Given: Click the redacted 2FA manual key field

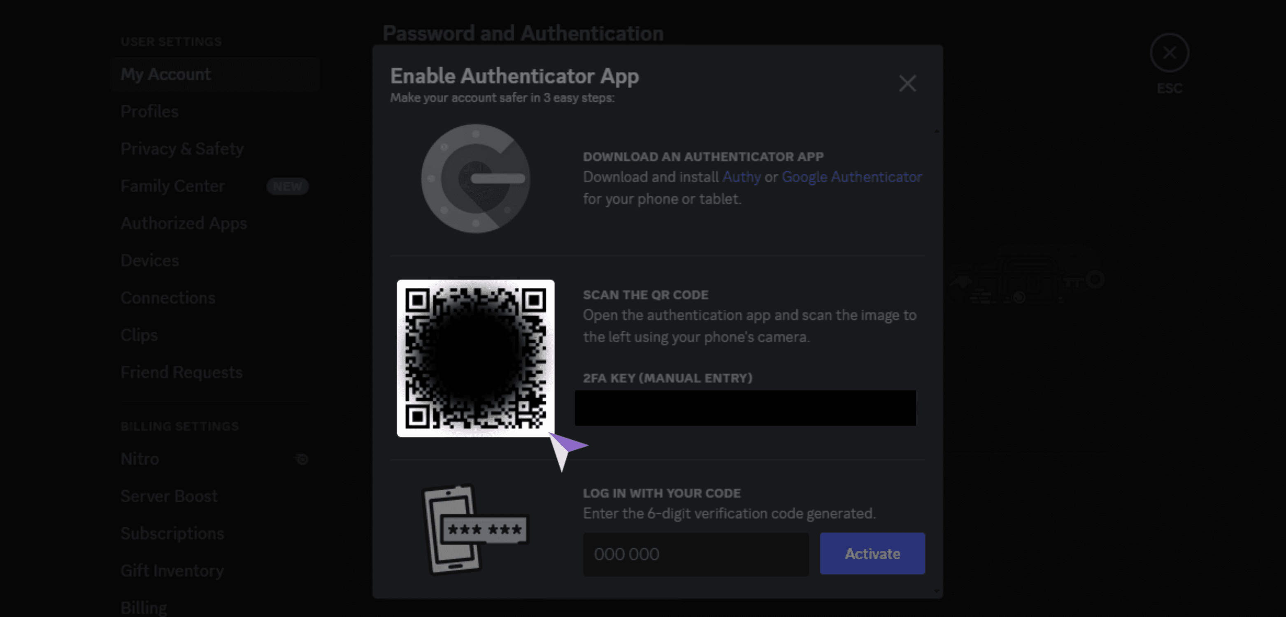Looking at the screenshot, I should point(745,408).
